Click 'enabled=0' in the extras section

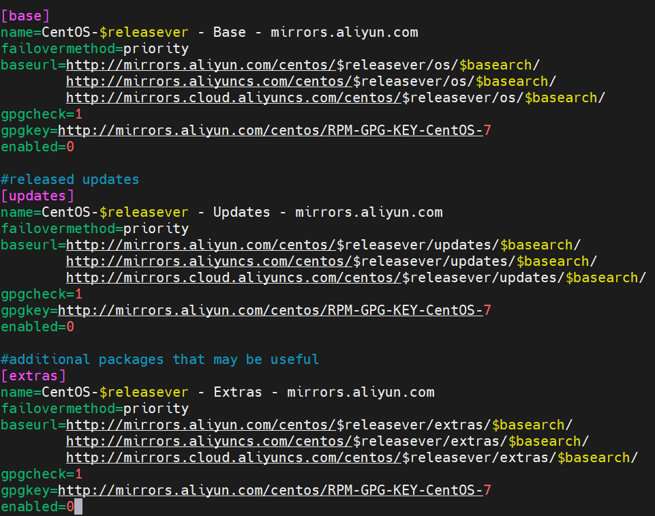pyautogui.click(x=37, y=507)
